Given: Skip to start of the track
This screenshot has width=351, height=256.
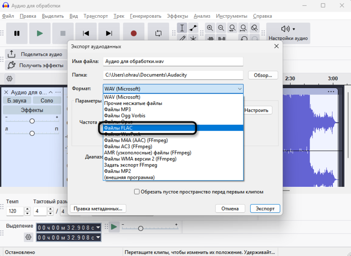Looking at the screenshot, I should click(86, 33).
